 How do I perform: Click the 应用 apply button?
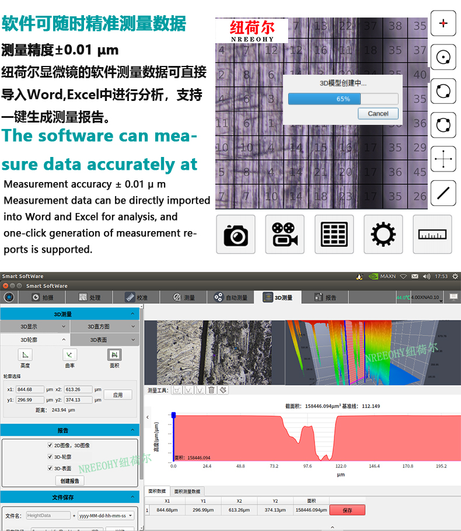click(118, 394)
